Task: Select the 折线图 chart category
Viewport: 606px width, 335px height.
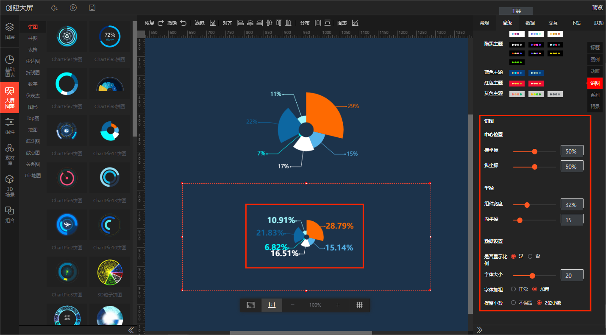Action: (33, 73)
